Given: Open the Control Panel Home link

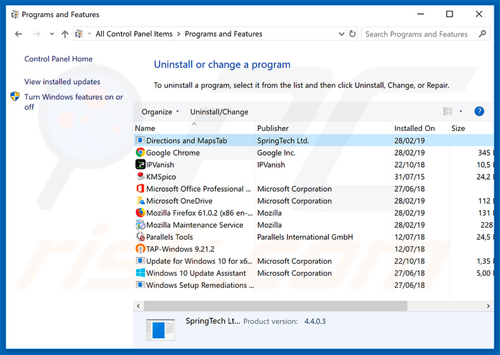Looking at the screenshot, I should 58,59.
